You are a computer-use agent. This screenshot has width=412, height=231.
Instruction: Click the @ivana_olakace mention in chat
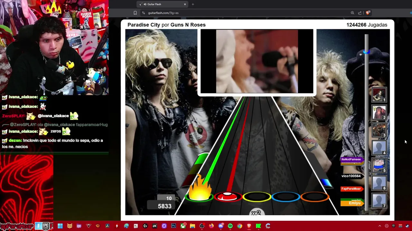[53, 116]
